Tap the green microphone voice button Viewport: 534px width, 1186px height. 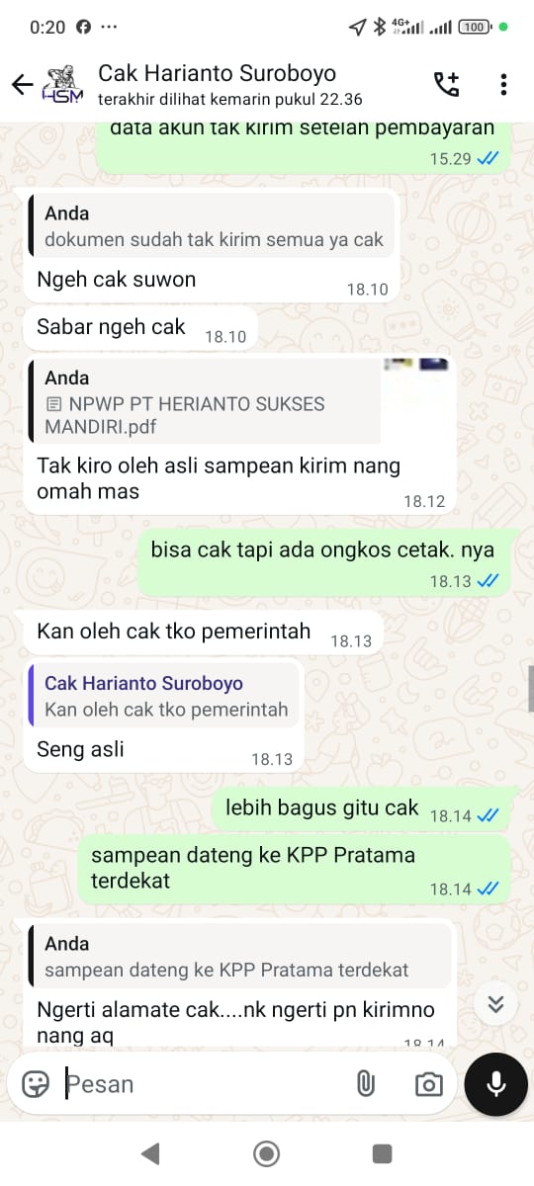click(496, 1084)
